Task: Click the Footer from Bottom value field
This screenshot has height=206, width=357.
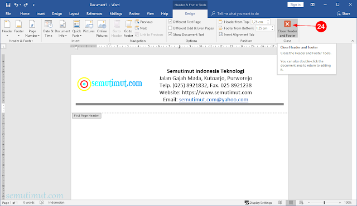Action: tap(263, 28)
